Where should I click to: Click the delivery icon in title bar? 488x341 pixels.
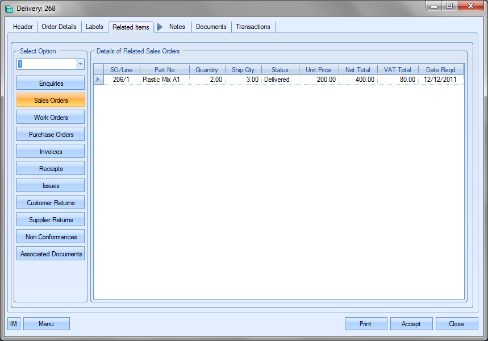(9, 9)
